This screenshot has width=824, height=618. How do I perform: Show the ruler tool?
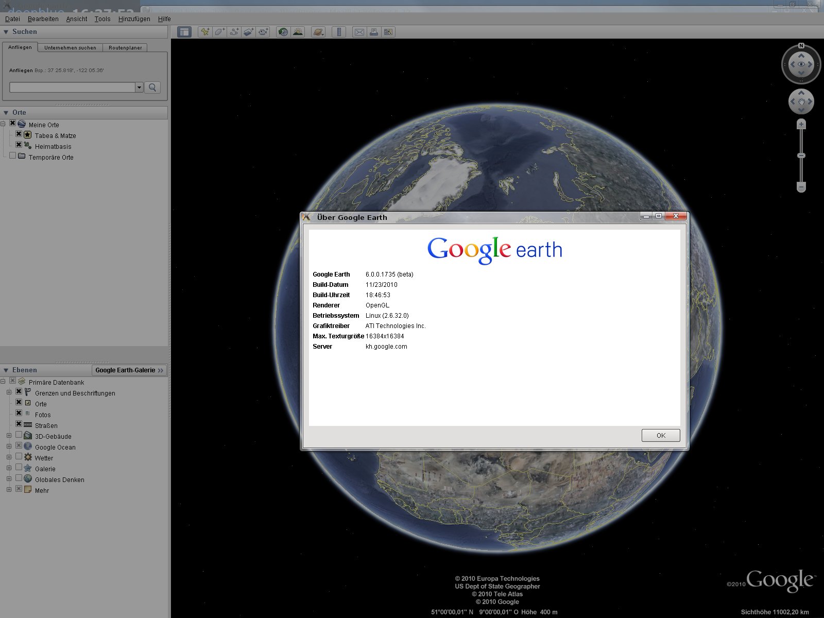click(x=339, y=32)
